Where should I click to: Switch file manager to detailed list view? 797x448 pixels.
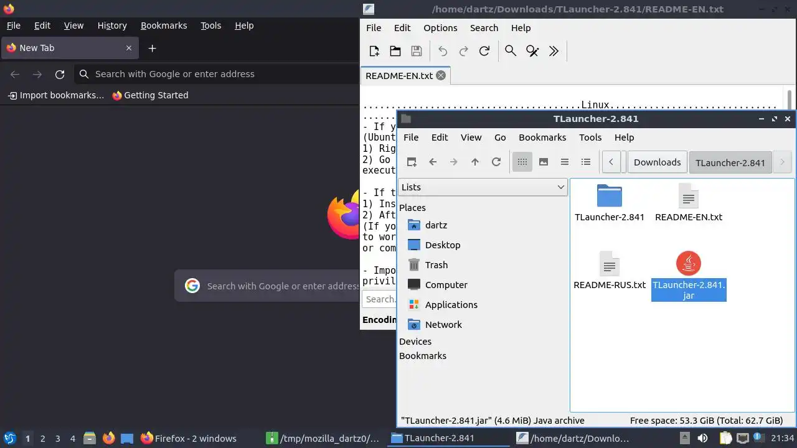click(586, 162)
